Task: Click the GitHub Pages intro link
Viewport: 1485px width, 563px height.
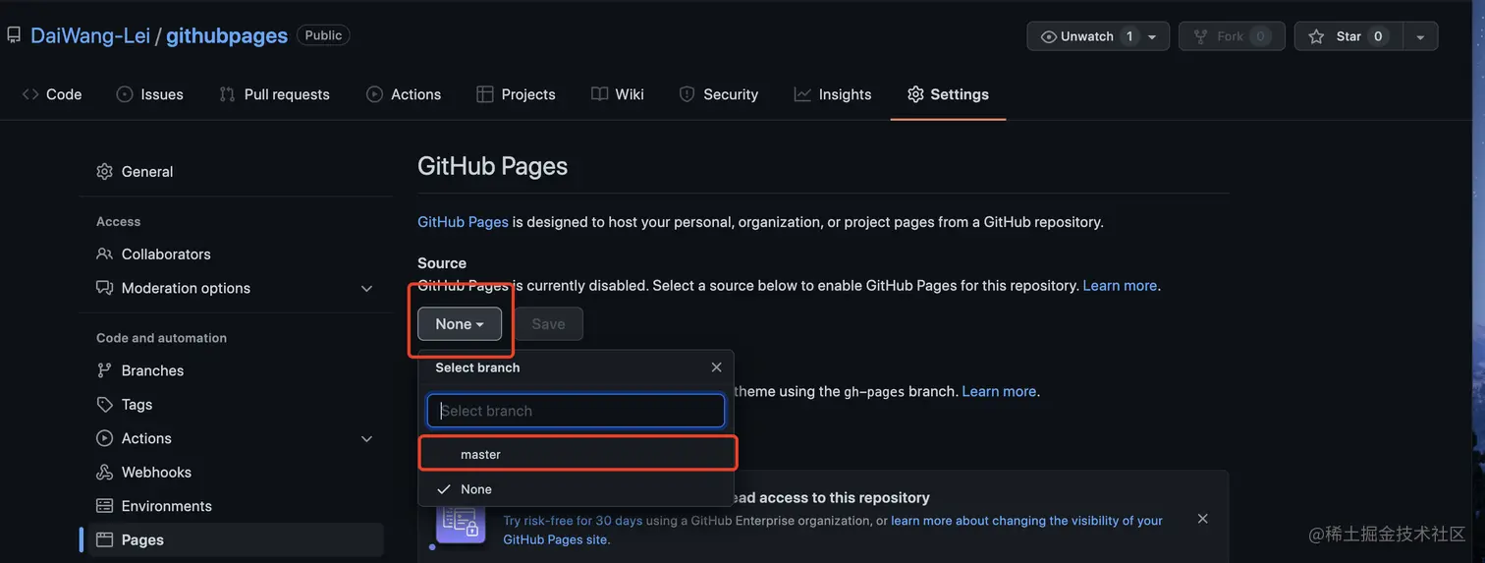Action: [463, 222]
